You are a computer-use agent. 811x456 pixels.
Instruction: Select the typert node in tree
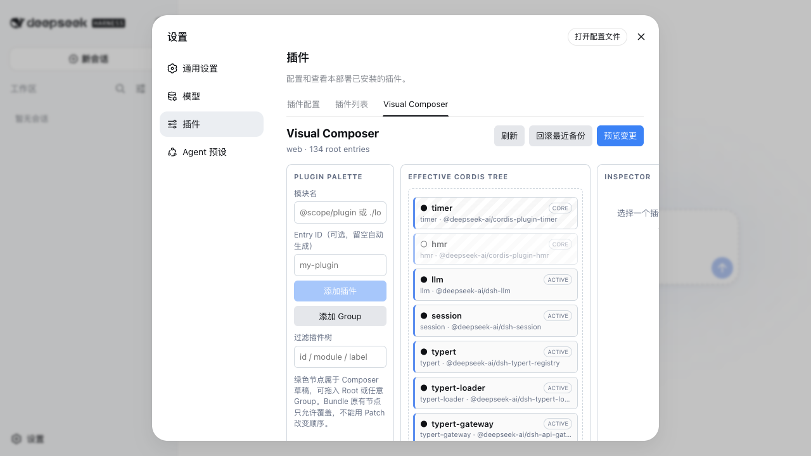pyautogui.click(x=495, y=357)
